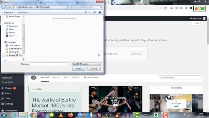
Task: Click the Back arrow in the Open dialog
Action: [4, 7]
